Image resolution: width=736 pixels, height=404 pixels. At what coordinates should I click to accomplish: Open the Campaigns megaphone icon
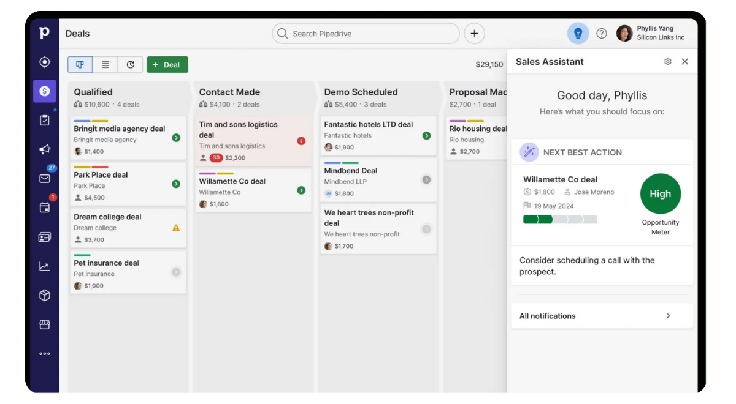click(44, 149)
